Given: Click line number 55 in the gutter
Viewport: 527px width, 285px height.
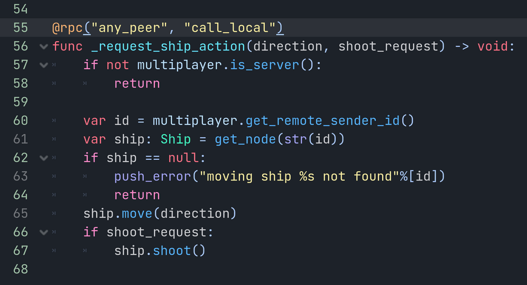Looking at the screenshot, I should pos(20,27).
